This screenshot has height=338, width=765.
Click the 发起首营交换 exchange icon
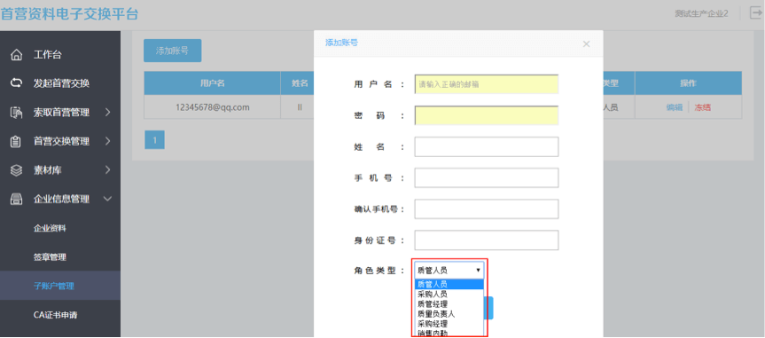tap(17, 83)
